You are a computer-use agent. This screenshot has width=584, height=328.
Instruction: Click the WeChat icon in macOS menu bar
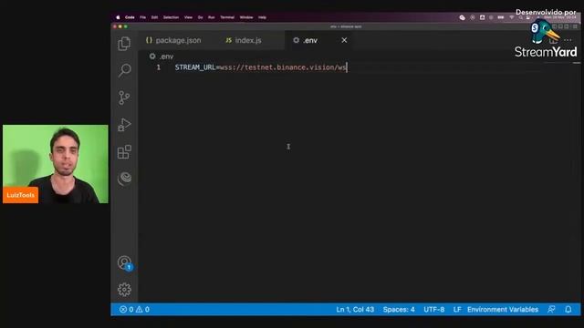pos(463,17)
